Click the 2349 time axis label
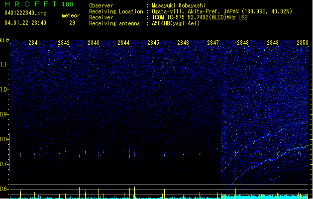This screenshot has width=313, height=199. 273,43
